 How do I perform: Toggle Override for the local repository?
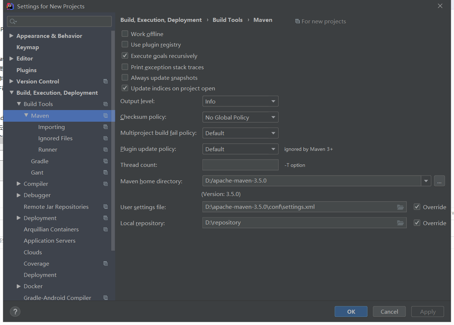[x=417, y=223]
